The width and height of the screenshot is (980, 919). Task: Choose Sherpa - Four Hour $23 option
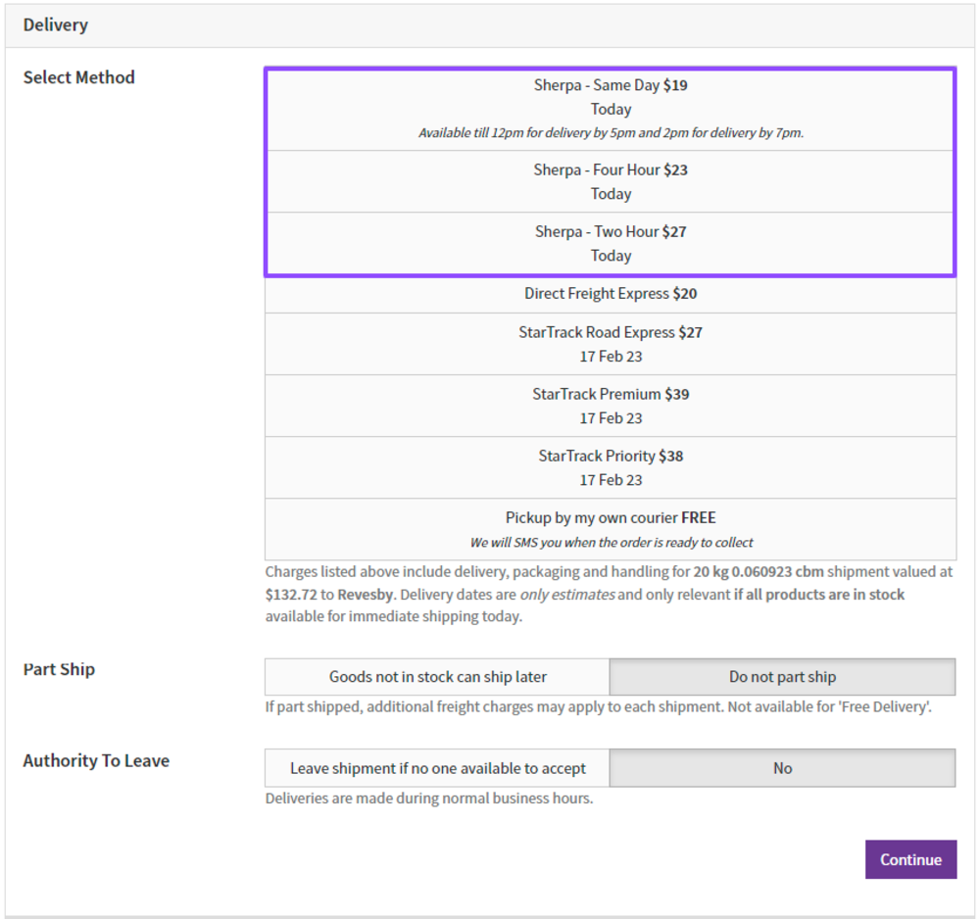(x=611, y=182)
